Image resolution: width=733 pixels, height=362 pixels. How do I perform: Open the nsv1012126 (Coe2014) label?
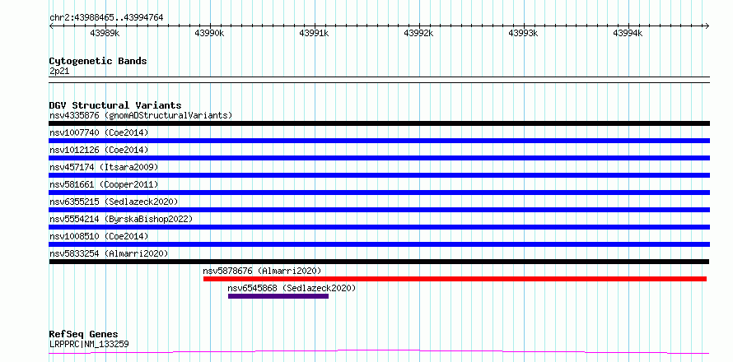99,150
